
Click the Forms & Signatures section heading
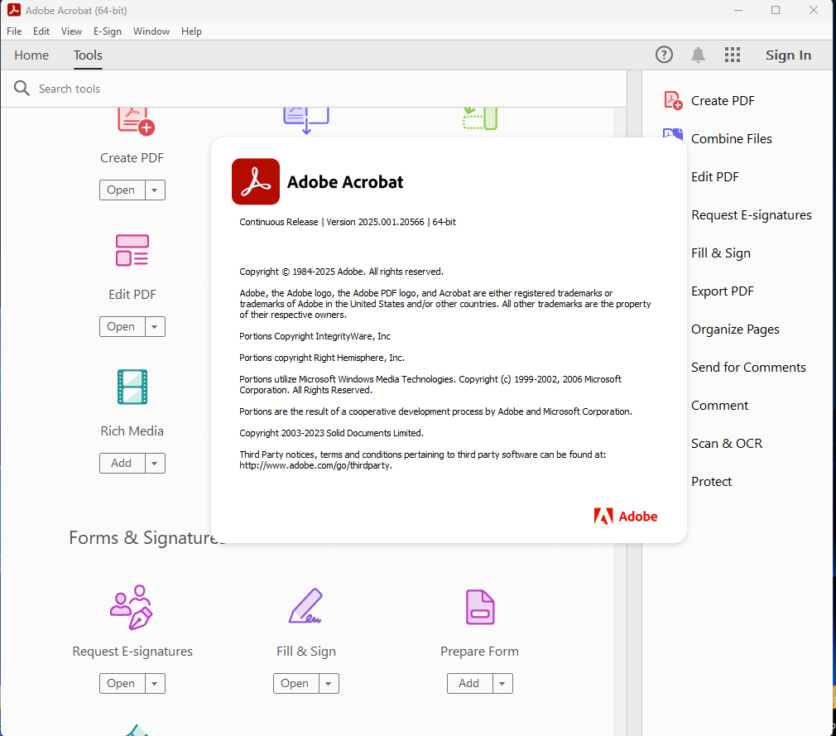pyautogui.click(x=147, y=537)
